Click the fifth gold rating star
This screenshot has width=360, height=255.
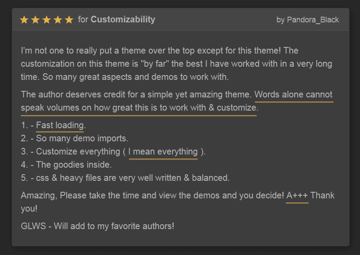[x=69, y=20]
